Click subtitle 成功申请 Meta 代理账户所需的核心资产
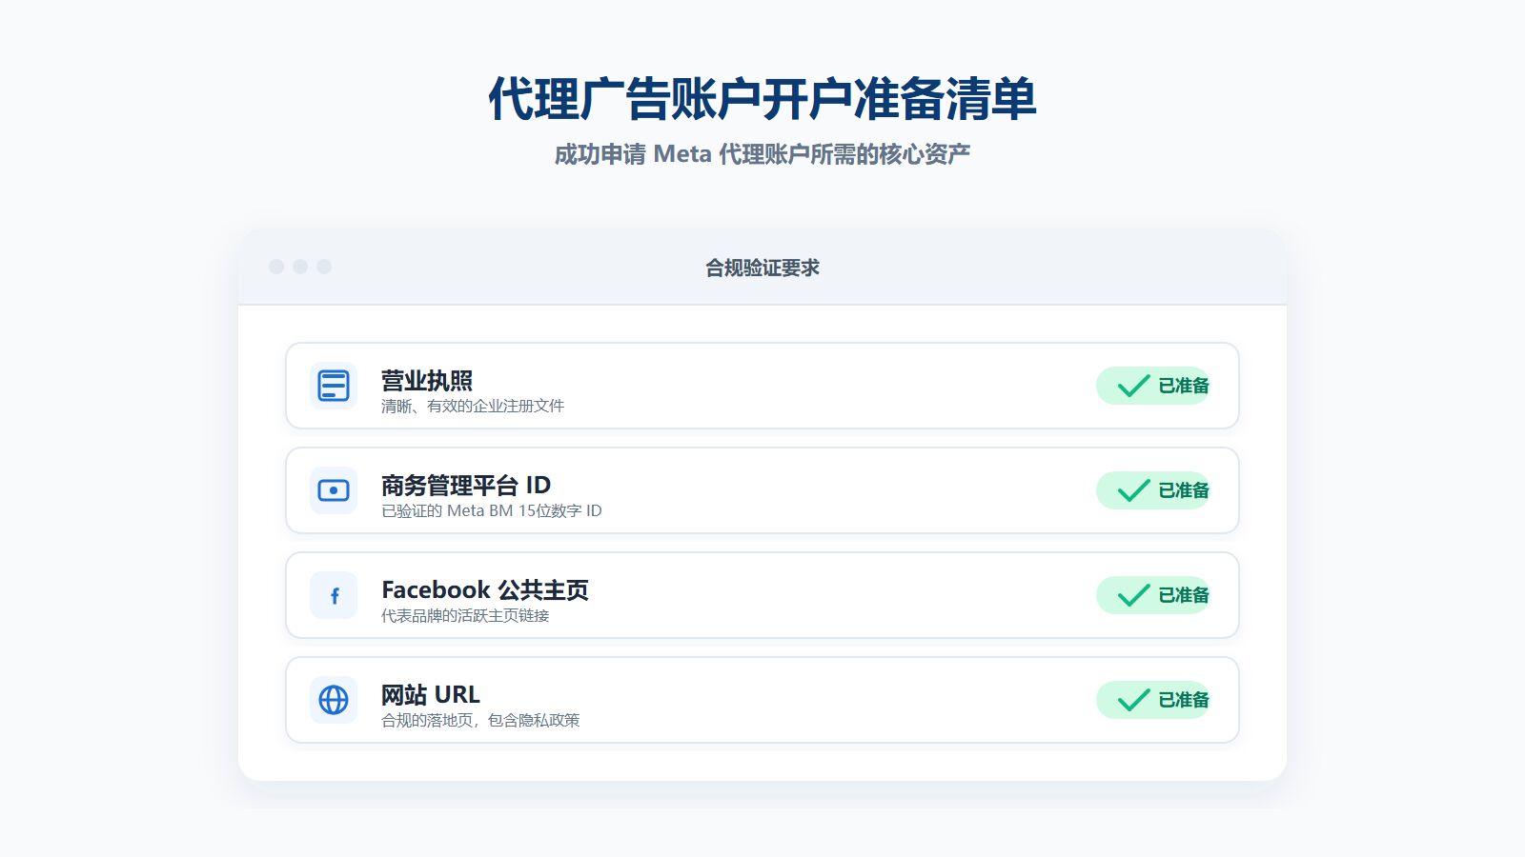 [x=762, y=154]
